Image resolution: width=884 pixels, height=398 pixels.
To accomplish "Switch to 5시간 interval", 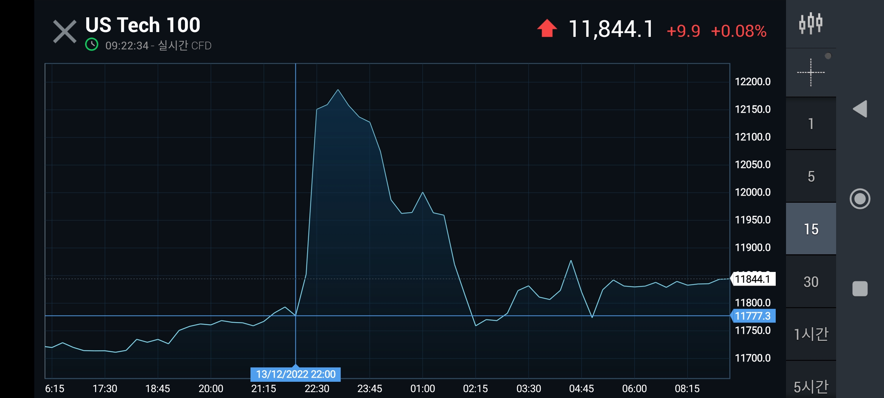I will (x=811, y=386).
